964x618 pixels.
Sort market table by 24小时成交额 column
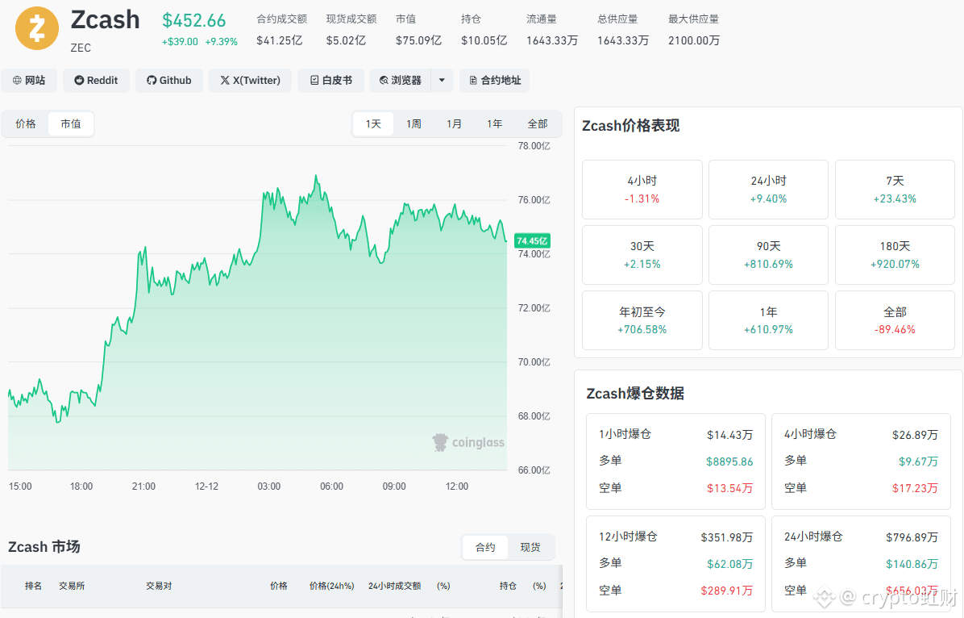coord(395,586)
